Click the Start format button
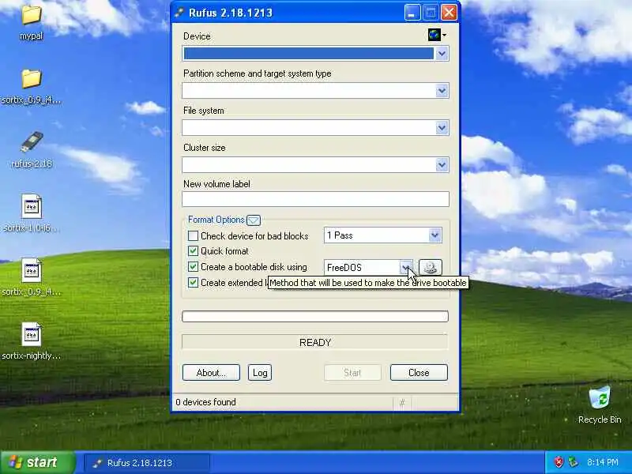The height and width of the screenshot is (474, 632). click(x=352, y=372)
